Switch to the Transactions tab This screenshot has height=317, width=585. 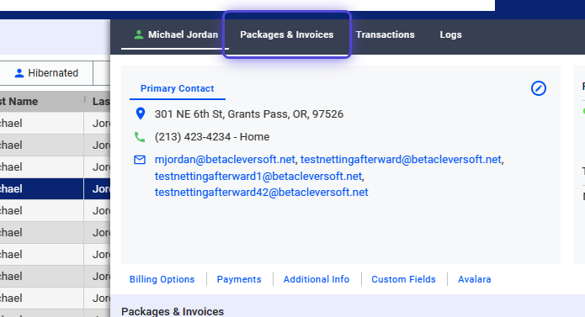[385, 34]
